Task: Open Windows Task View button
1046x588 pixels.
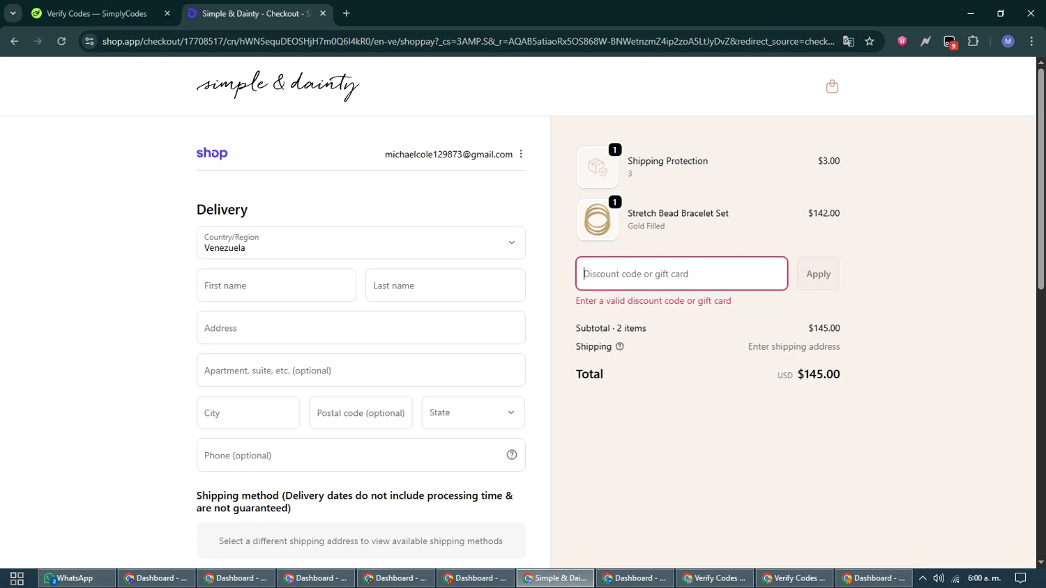Action: click(x=17, y=578)
